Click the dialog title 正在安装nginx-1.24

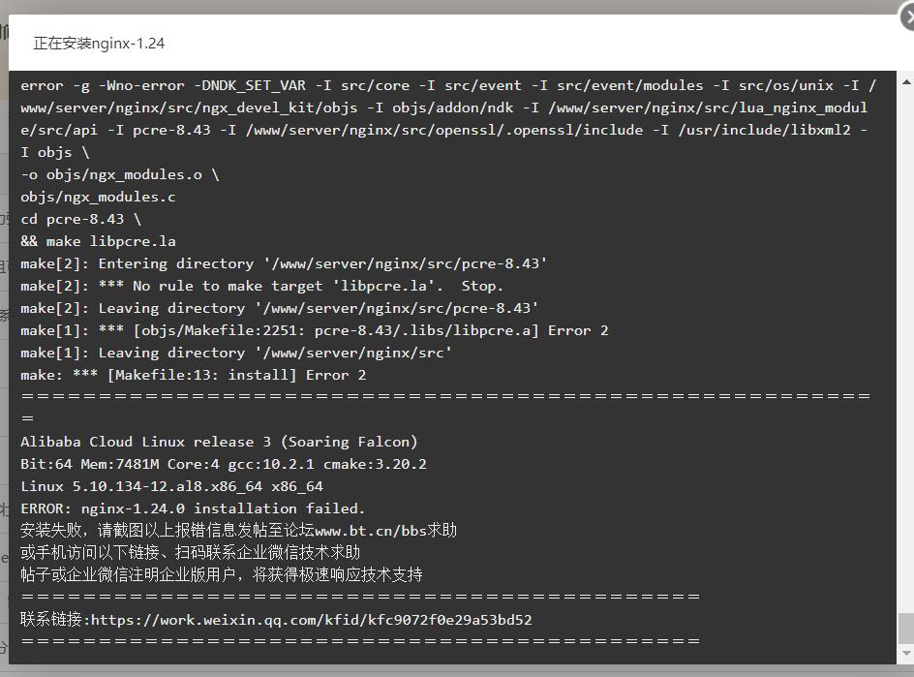click(99, 44)
